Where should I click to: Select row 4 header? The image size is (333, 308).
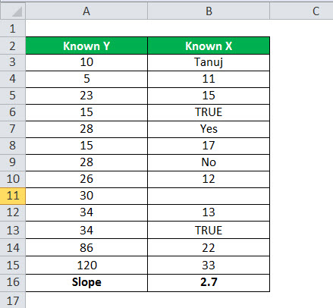tap(13, 79)
